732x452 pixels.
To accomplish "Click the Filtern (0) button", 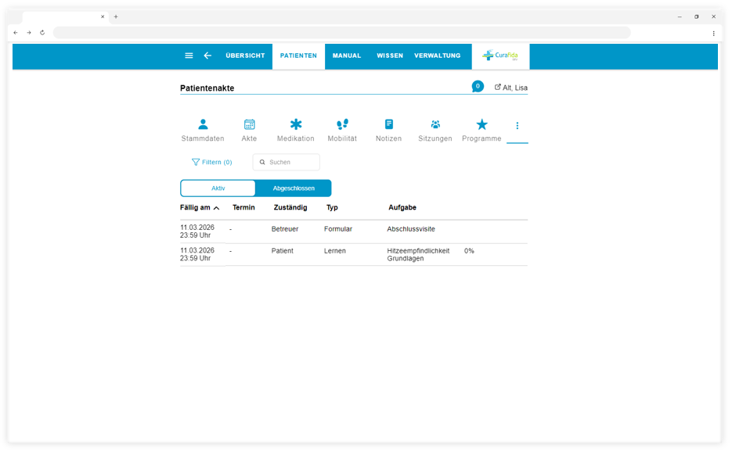I will coord(212,163).
